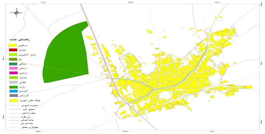This screenshot has width=265, height=134.
Task: Click the بزرگراه legend label
Action: click(x=26, y=117)
